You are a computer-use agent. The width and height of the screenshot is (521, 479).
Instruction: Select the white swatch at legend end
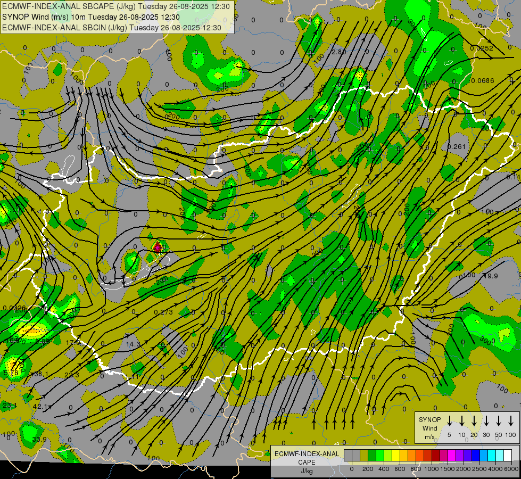(508, 455)
